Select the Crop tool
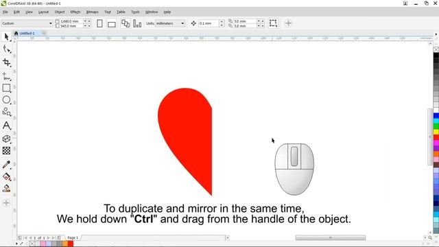The height and width of the screenshot is (247, 439). click(6, 62)
